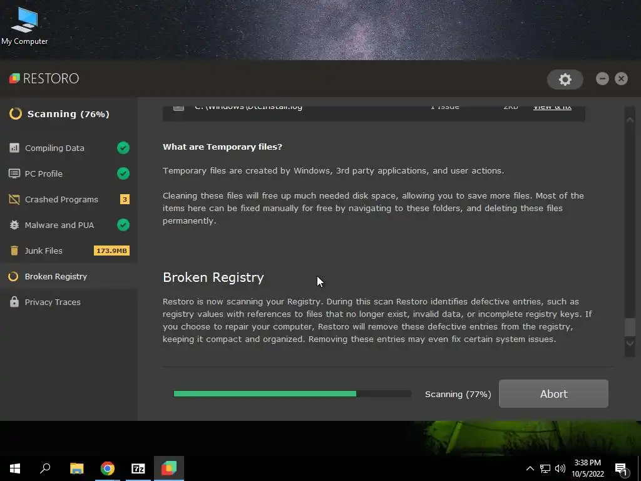Click the Scanning spinner icon in sidebar header
Screen dimensions: 641x481
(16, 114)
